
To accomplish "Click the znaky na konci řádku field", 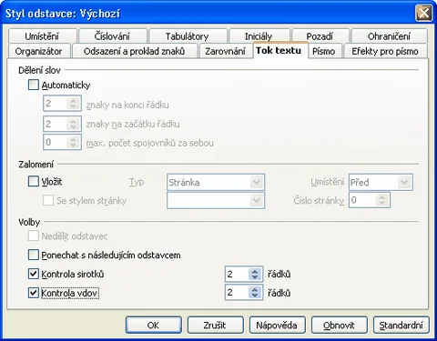I will pos(62,104).
